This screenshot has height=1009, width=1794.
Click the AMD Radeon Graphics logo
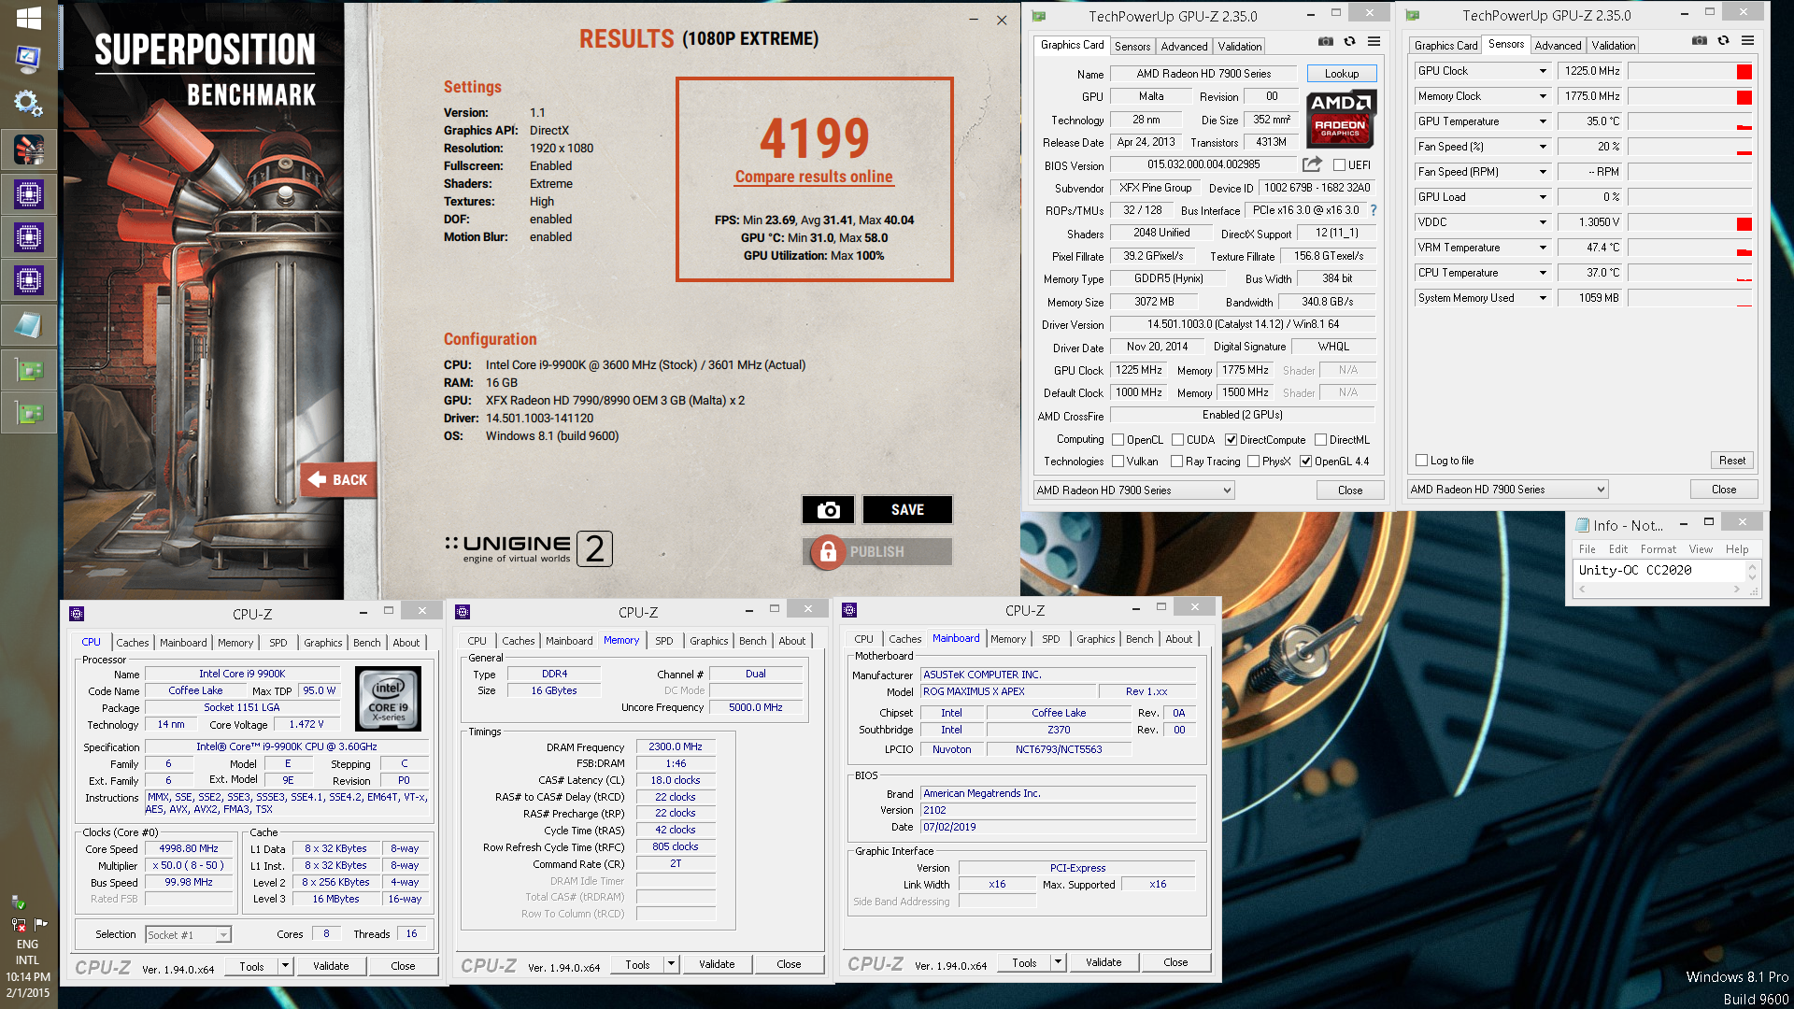pos(1340,119)
